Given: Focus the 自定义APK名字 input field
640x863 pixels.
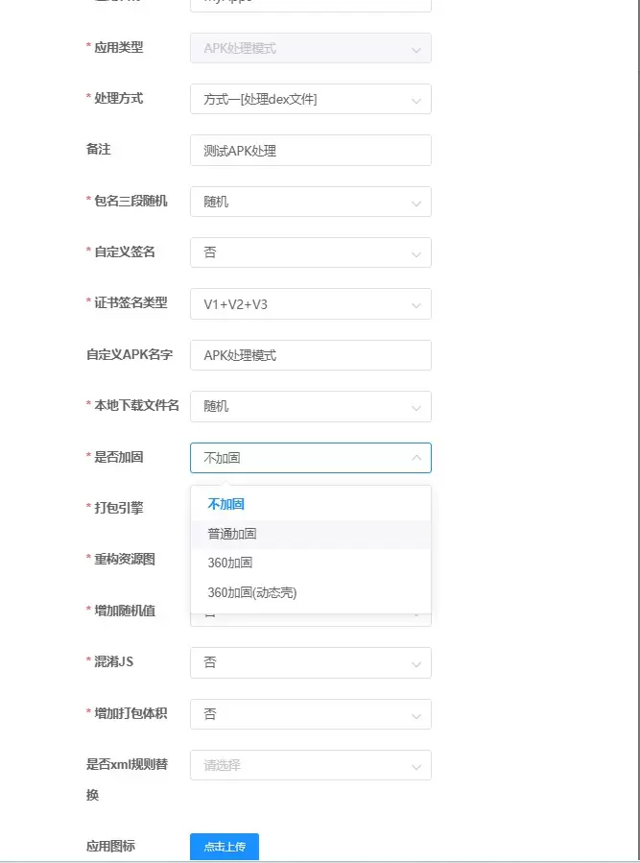Looking at the screenshot, I should coord(310,355).
